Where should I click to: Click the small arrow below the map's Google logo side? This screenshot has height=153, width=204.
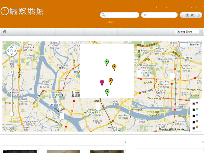[125, 142]
